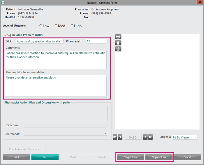Click inside Pharmacist's Recommendation text box
Image resolution: width=204 pixels, height=165 pixels.
pos(56,86)
